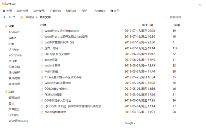This screenshot has width=206, height=139.
Task: Open the WordPress.org link in sidebar
Action: click(18, 121)
